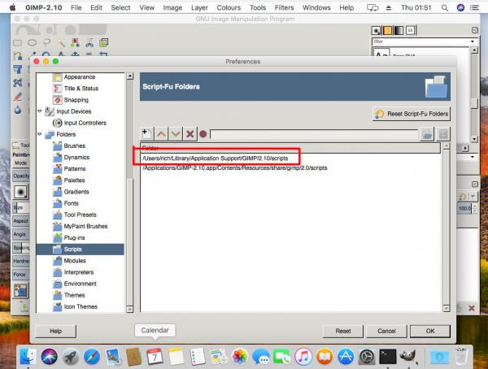Collapse the Folders tree node

40,134
